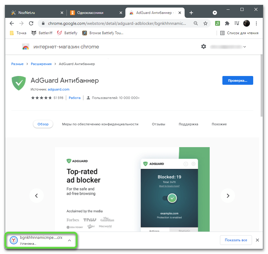Click the page vertical scrollbar
This screenshot has height=254, width=268.
coord(261,86)
